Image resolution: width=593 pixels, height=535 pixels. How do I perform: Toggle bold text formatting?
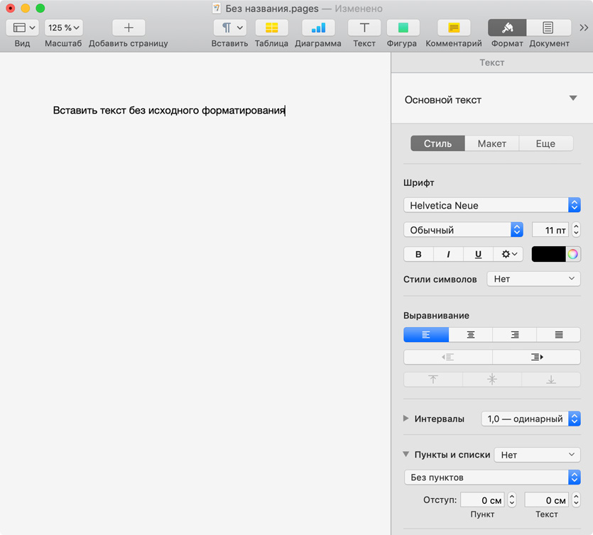pos(418,254)
